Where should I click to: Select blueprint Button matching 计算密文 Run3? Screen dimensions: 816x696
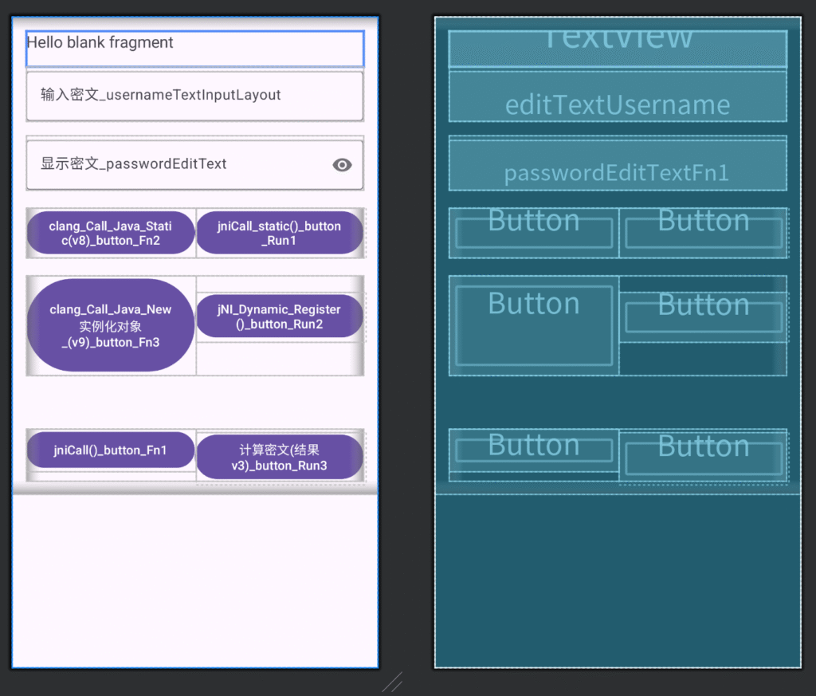(x=704, y=458)
